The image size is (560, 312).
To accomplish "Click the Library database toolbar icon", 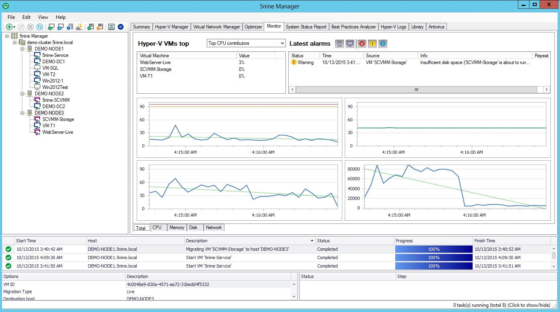I will point(79,26).
